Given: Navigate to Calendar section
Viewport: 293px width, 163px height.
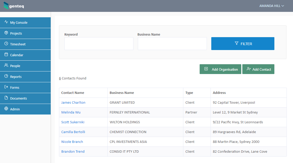Looking at the screenshot, I should coord(25,55).
